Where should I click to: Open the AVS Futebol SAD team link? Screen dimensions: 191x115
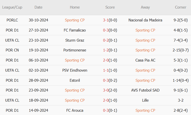[x=145, y=90]
